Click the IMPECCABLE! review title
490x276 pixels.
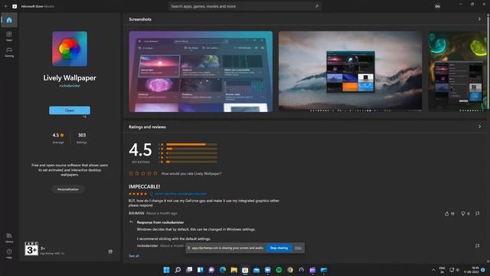(145, 186)
